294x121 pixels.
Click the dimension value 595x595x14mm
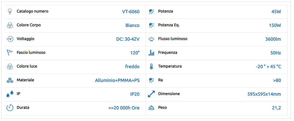coord(264,94)
